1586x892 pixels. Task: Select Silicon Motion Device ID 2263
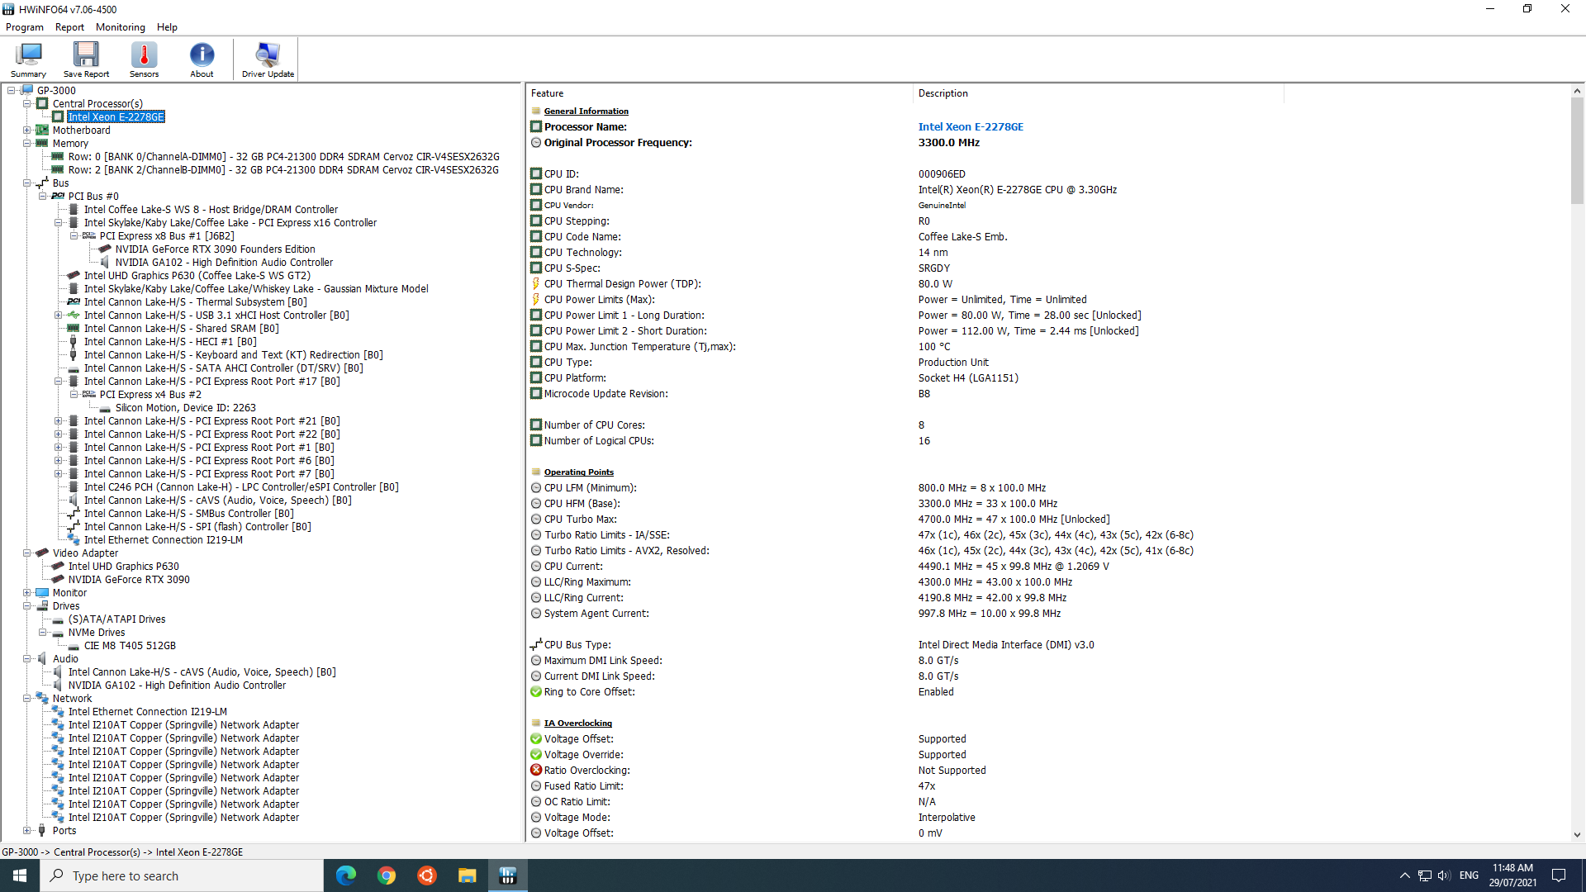(185, 407)
